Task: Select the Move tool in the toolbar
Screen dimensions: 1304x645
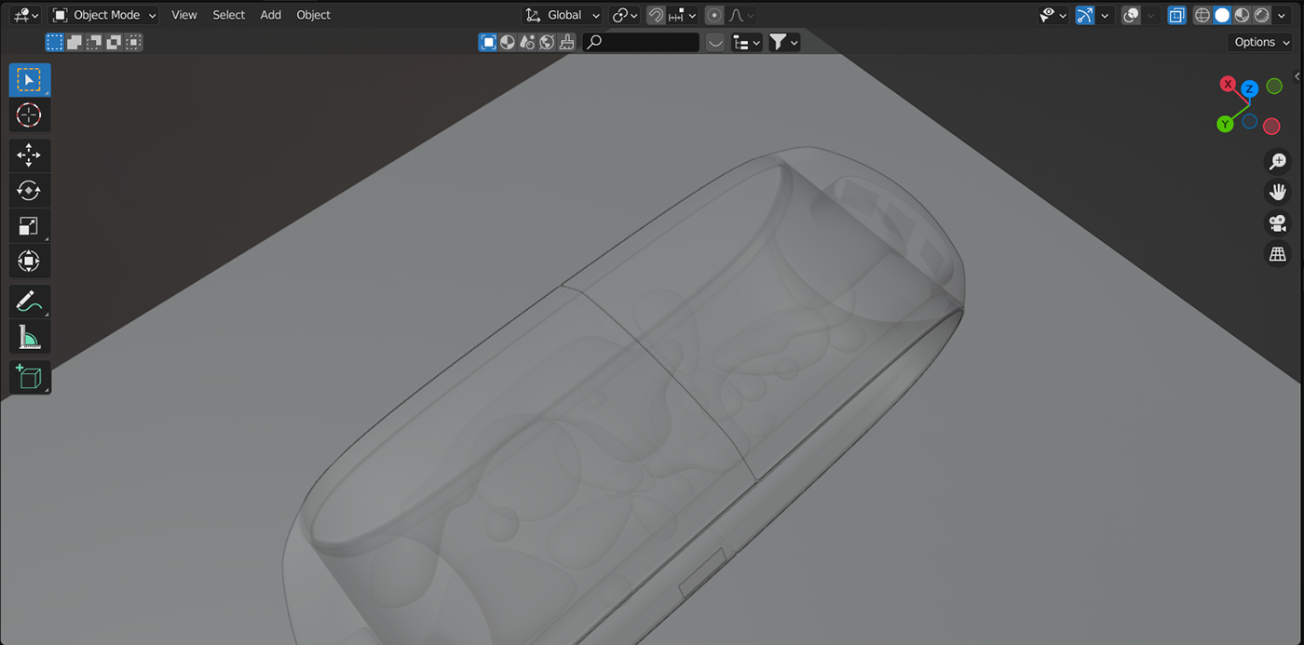Action: (29, 155)
